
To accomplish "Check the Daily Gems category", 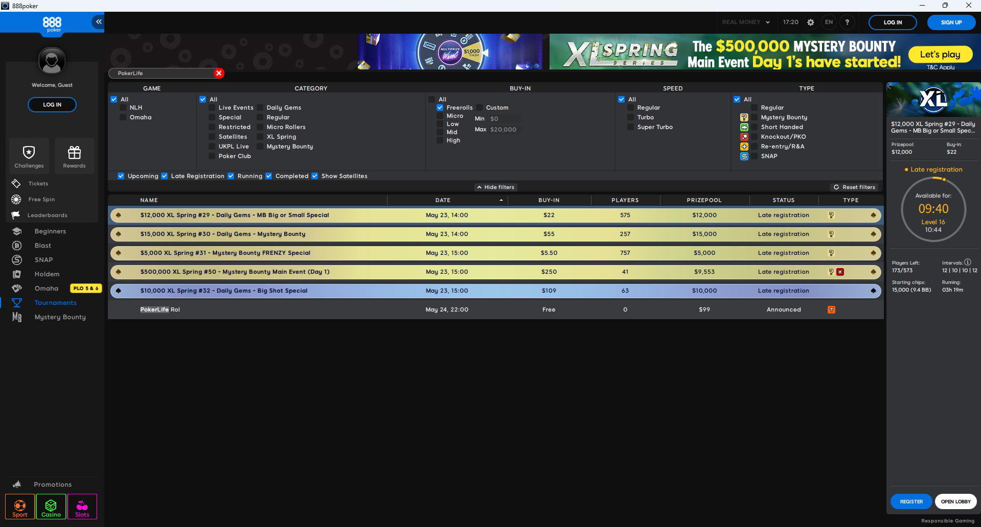I will (x=260, y=108).
